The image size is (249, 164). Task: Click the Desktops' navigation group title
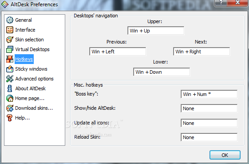(96, 16)
